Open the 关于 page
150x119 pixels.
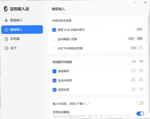[22, 48]
